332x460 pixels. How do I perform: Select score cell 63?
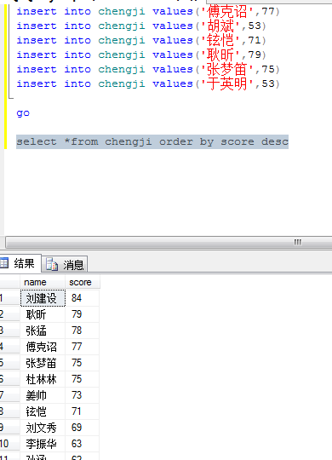(x=82, y=444)
